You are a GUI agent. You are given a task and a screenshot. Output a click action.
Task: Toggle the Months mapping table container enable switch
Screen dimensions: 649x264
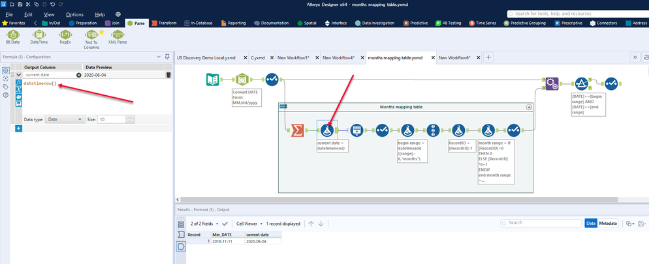pyautogui.click(x=283, y=107)
